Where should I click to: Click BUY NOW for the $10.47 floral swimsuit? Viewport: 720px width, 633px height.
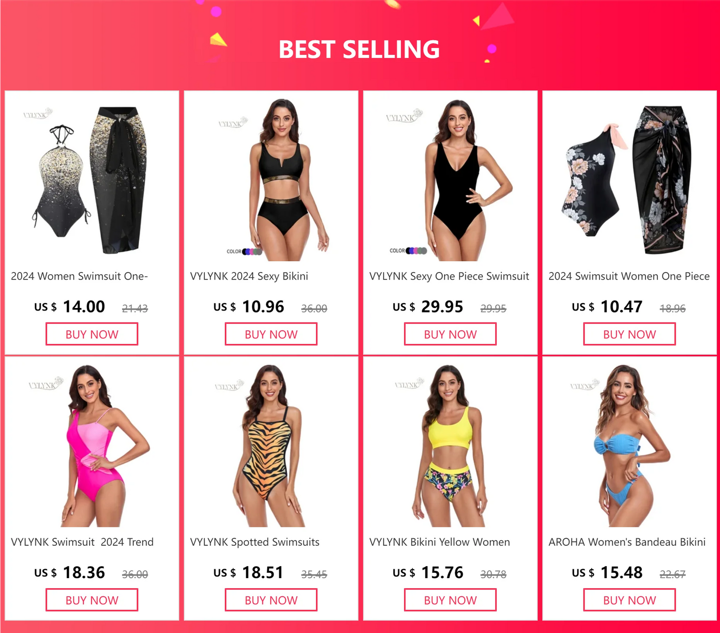pos(629,334)
